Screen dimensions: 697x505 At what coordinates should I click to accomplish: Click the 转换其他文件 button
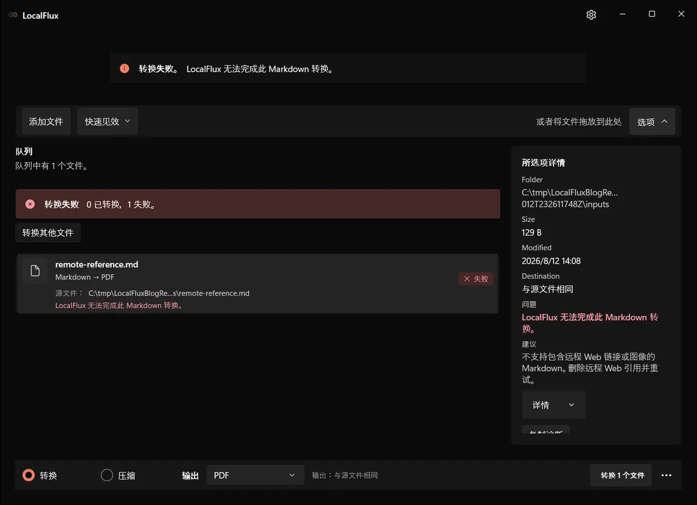pyautogui.click(x=48, y=232)
